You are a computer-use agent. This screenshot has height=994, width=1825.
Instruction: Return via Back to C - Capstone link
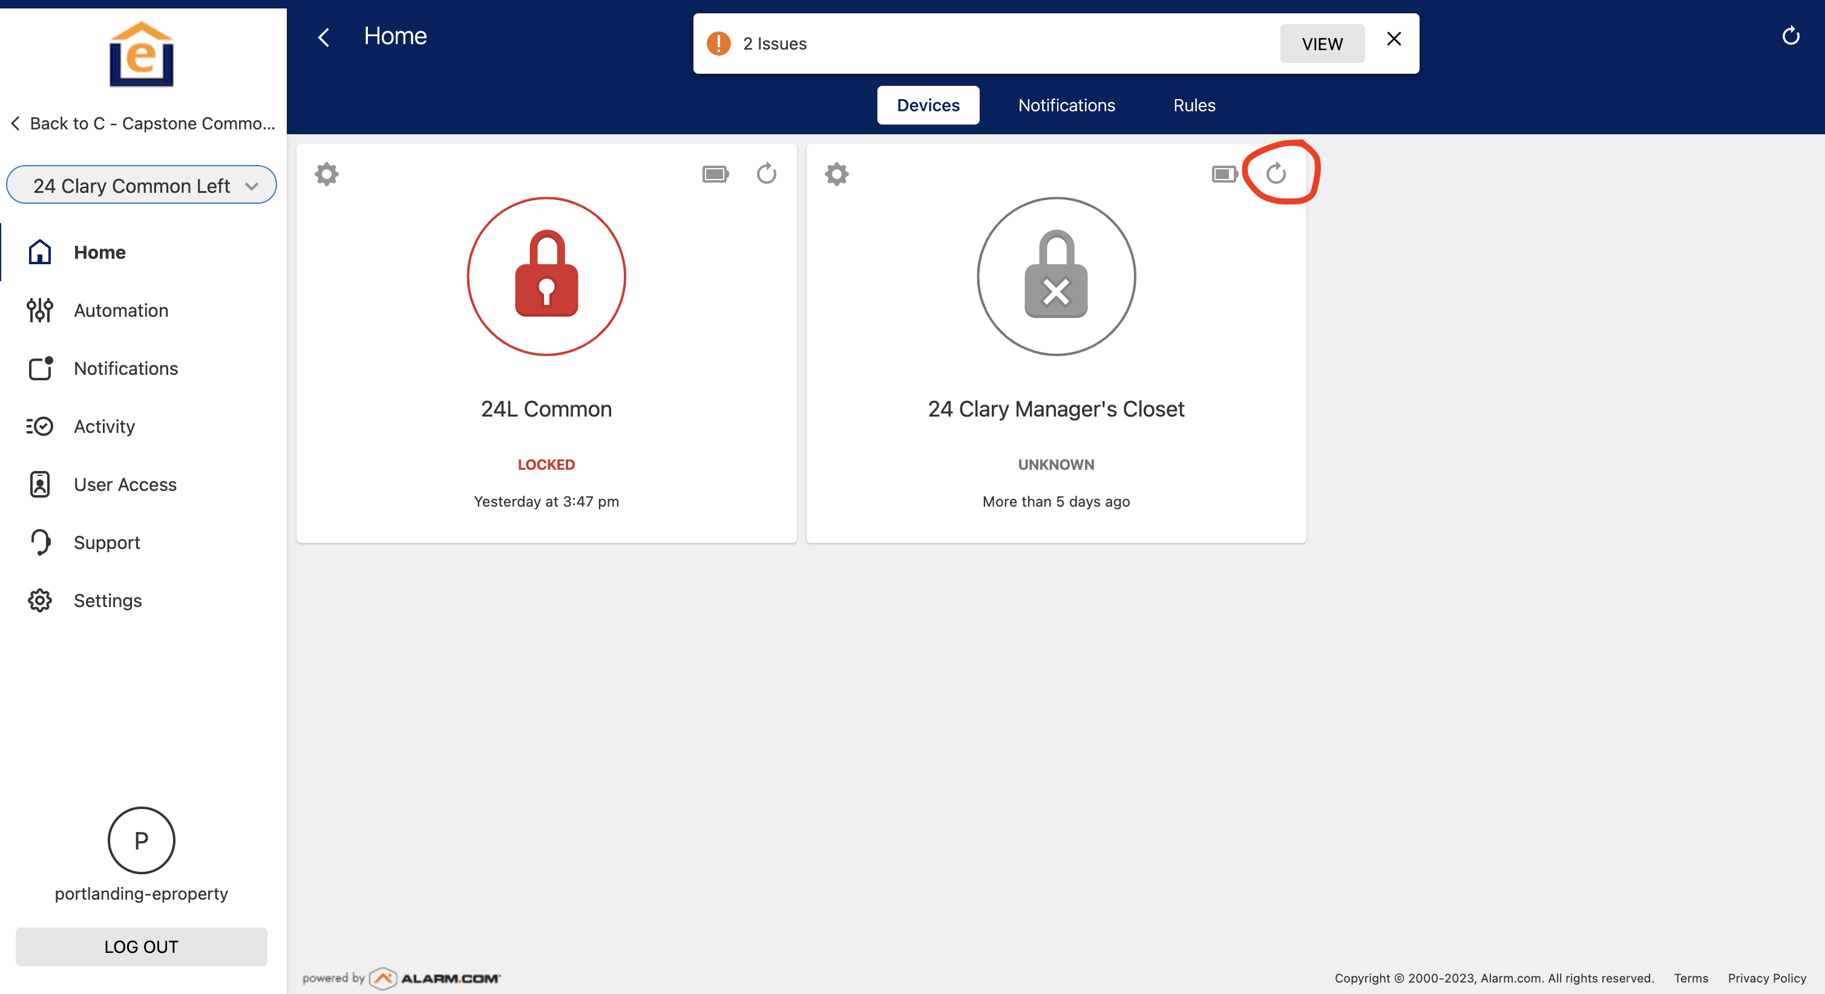point(142,123)
